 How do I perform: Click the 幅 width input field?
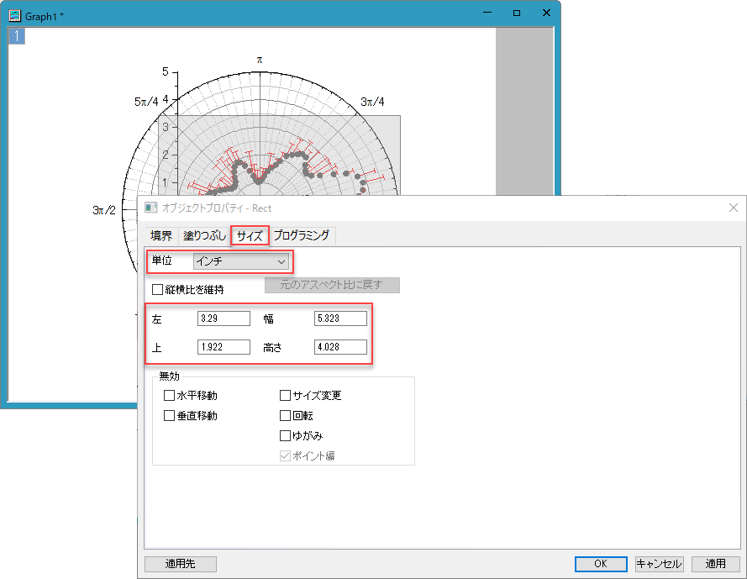[340, 318]
